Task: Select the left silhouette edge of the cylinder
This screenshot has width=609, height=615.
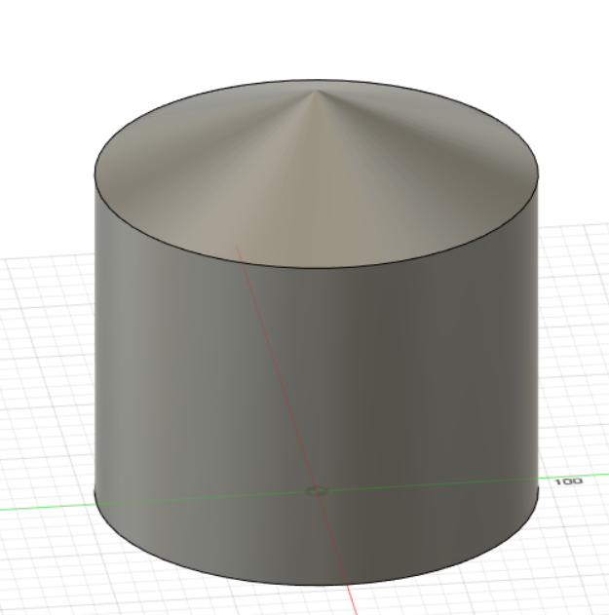Action: click(x=95, y=333)
